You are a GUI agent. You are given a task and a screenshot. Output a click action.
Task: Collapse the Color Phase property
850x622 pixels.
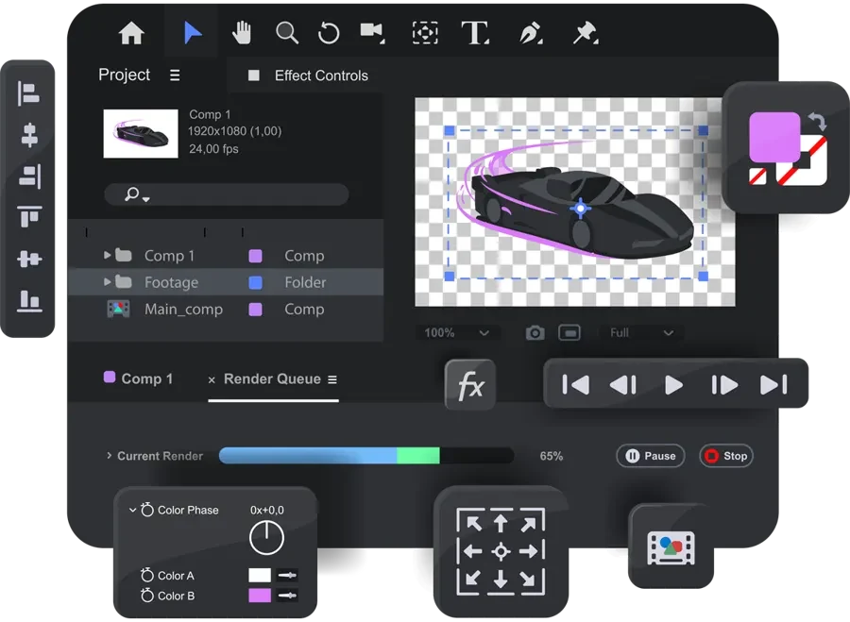tap(132, 510)
